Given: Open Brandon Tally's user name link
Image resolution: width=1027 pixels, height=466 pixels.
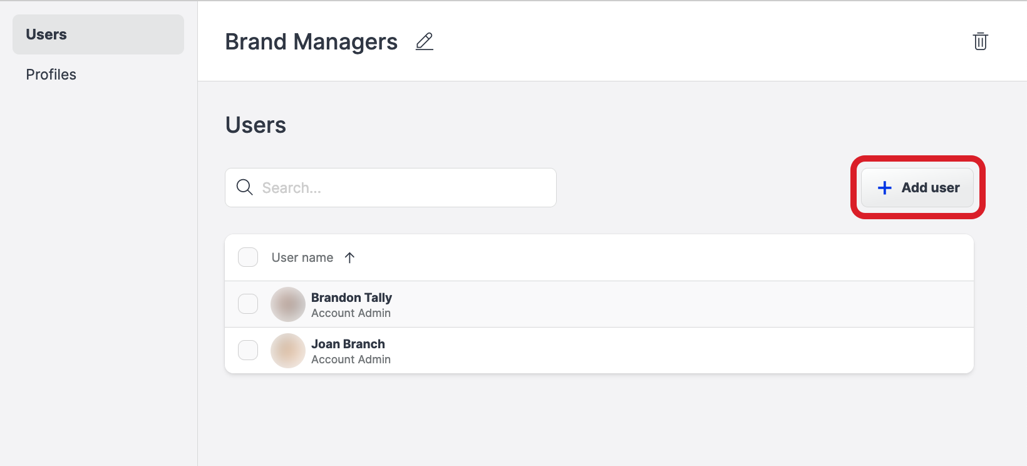Looking at the screenshot, I should tap(351, 298).
